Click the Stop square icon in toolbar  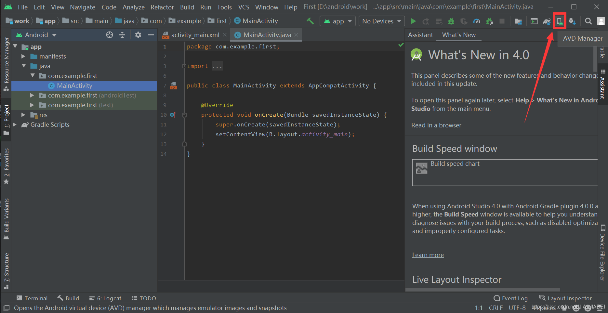click(502, 21)
